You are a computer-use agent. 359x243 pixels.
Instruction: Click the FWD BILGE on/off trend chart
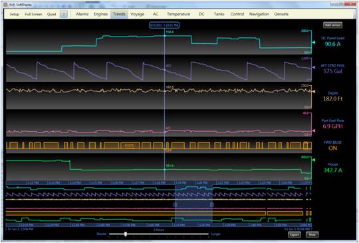159,146
